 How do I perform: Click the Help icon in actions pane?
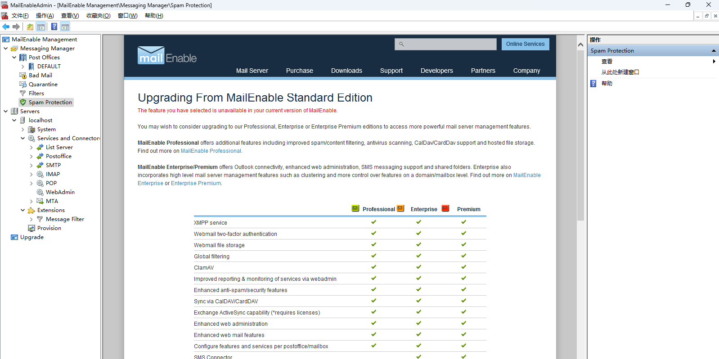[x=593, y=84]
